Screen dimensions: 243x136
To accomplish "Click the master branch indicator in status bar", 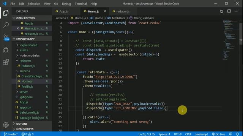I will click(x=11, y=134).
